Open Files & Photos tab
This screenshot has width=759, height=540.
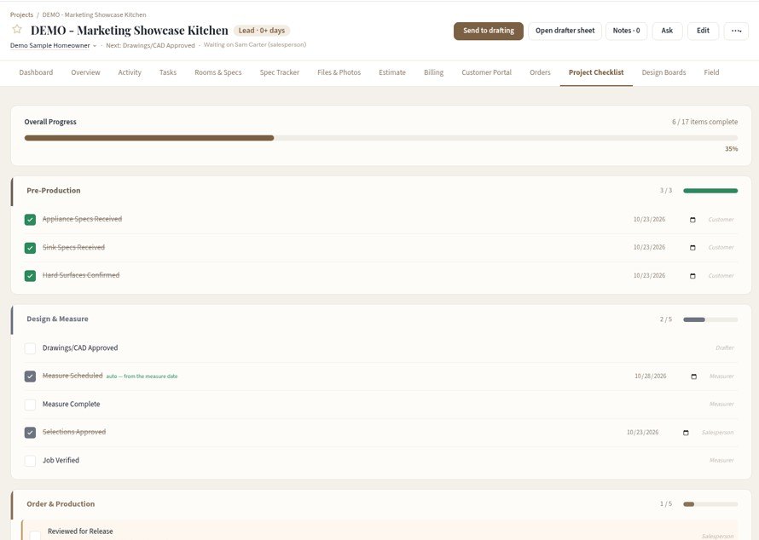point(339,72)
